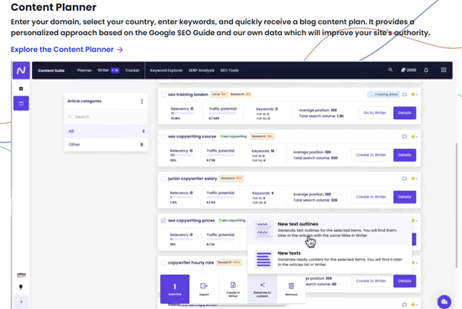Click the Relevancy info icon for seo copywriting course
Screen dimensions: 462x309
191,151
